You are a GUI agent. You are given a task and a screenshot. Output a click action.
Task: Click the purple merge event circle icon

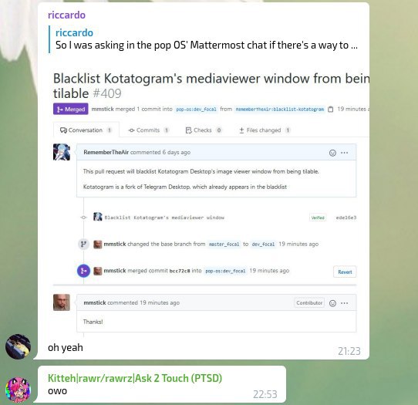tap(83, 271)
